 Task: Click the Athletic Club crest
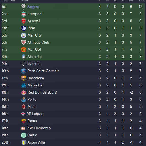click(x=24, y=43)
